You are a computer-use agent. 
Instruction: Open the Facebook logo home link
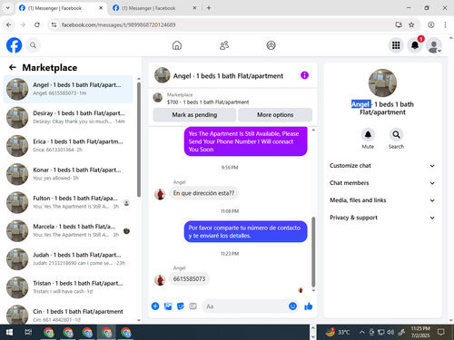coord(14,45)
